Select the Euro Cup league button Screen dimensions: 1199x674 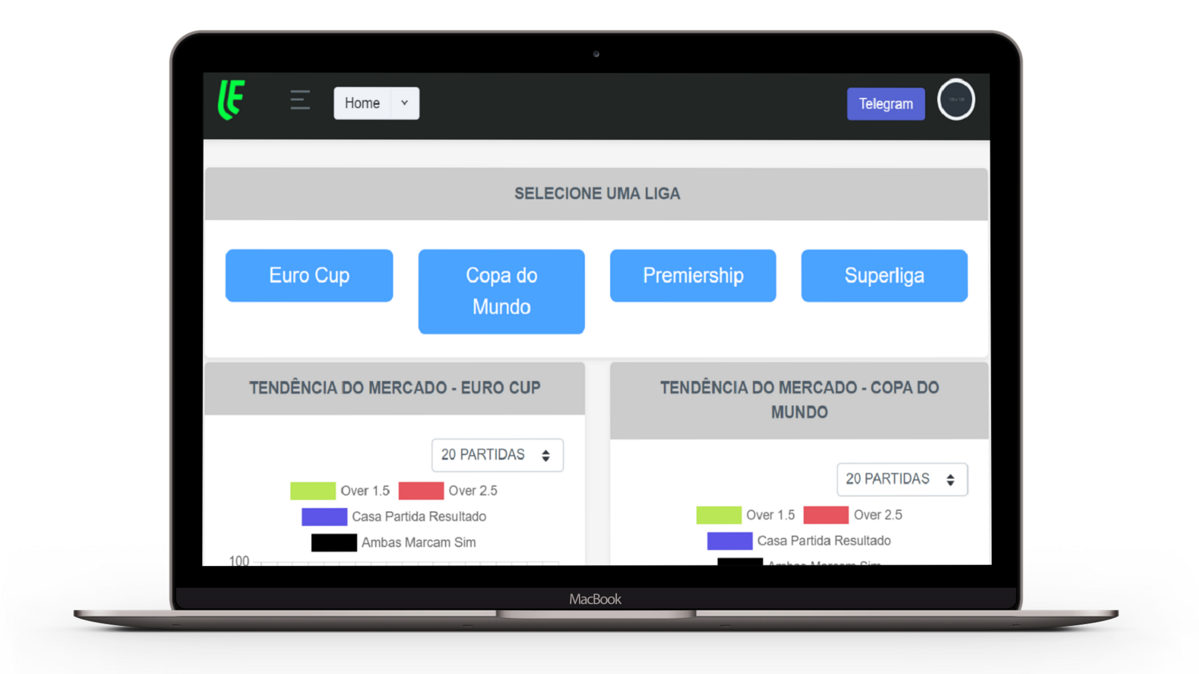pos(309,275)
